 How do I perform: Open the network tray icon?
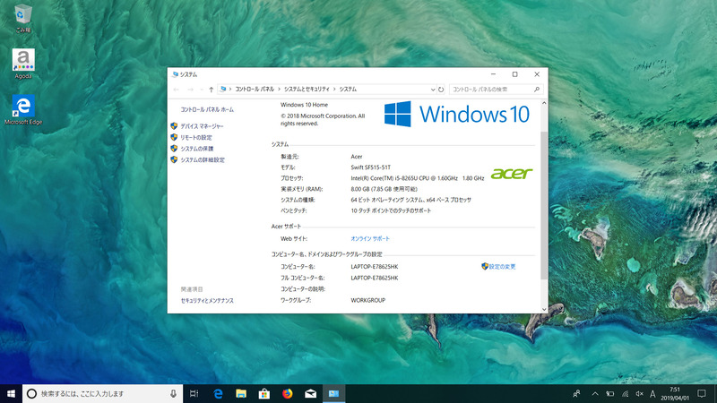(x=625, y=393)
